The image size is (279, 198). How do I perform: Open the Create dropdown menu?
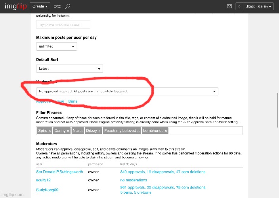point(40,6)
